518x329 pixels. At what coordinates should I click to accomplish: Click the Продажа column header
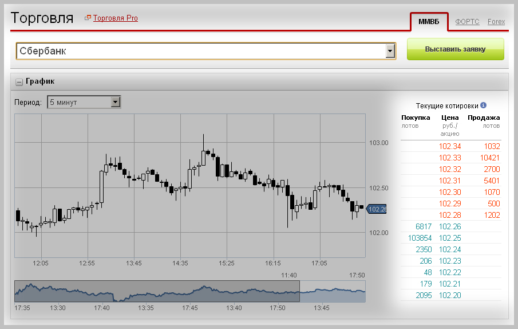click(x=484, y=117)
